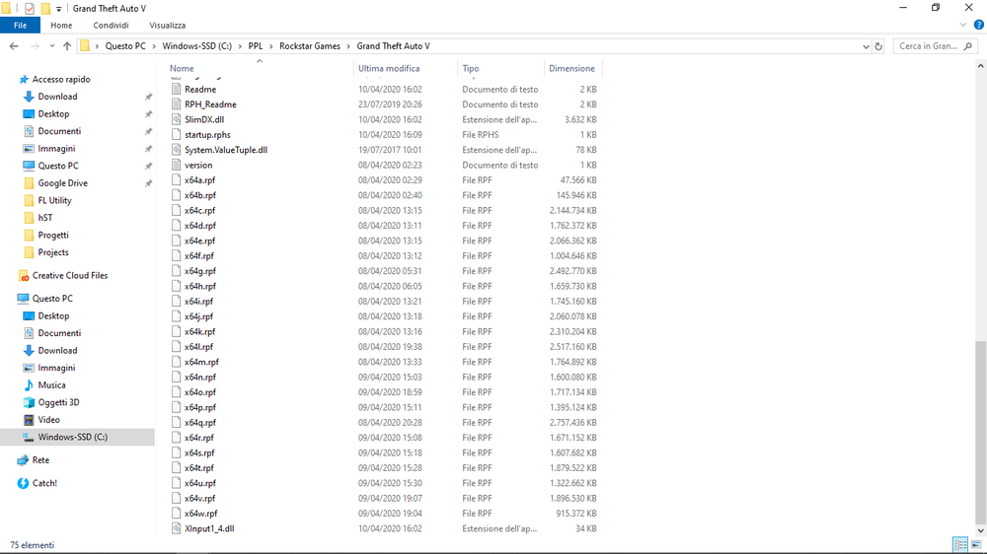Click the Properties icon in quick access toolbar
Viewport: 987px width, 554px height.
tap(29, 8)
